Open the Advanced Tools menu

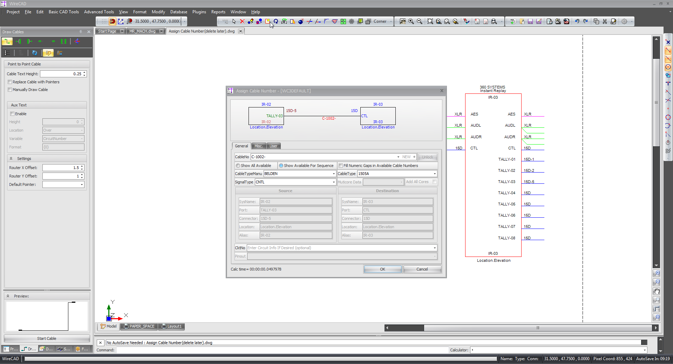coord(99,12)
